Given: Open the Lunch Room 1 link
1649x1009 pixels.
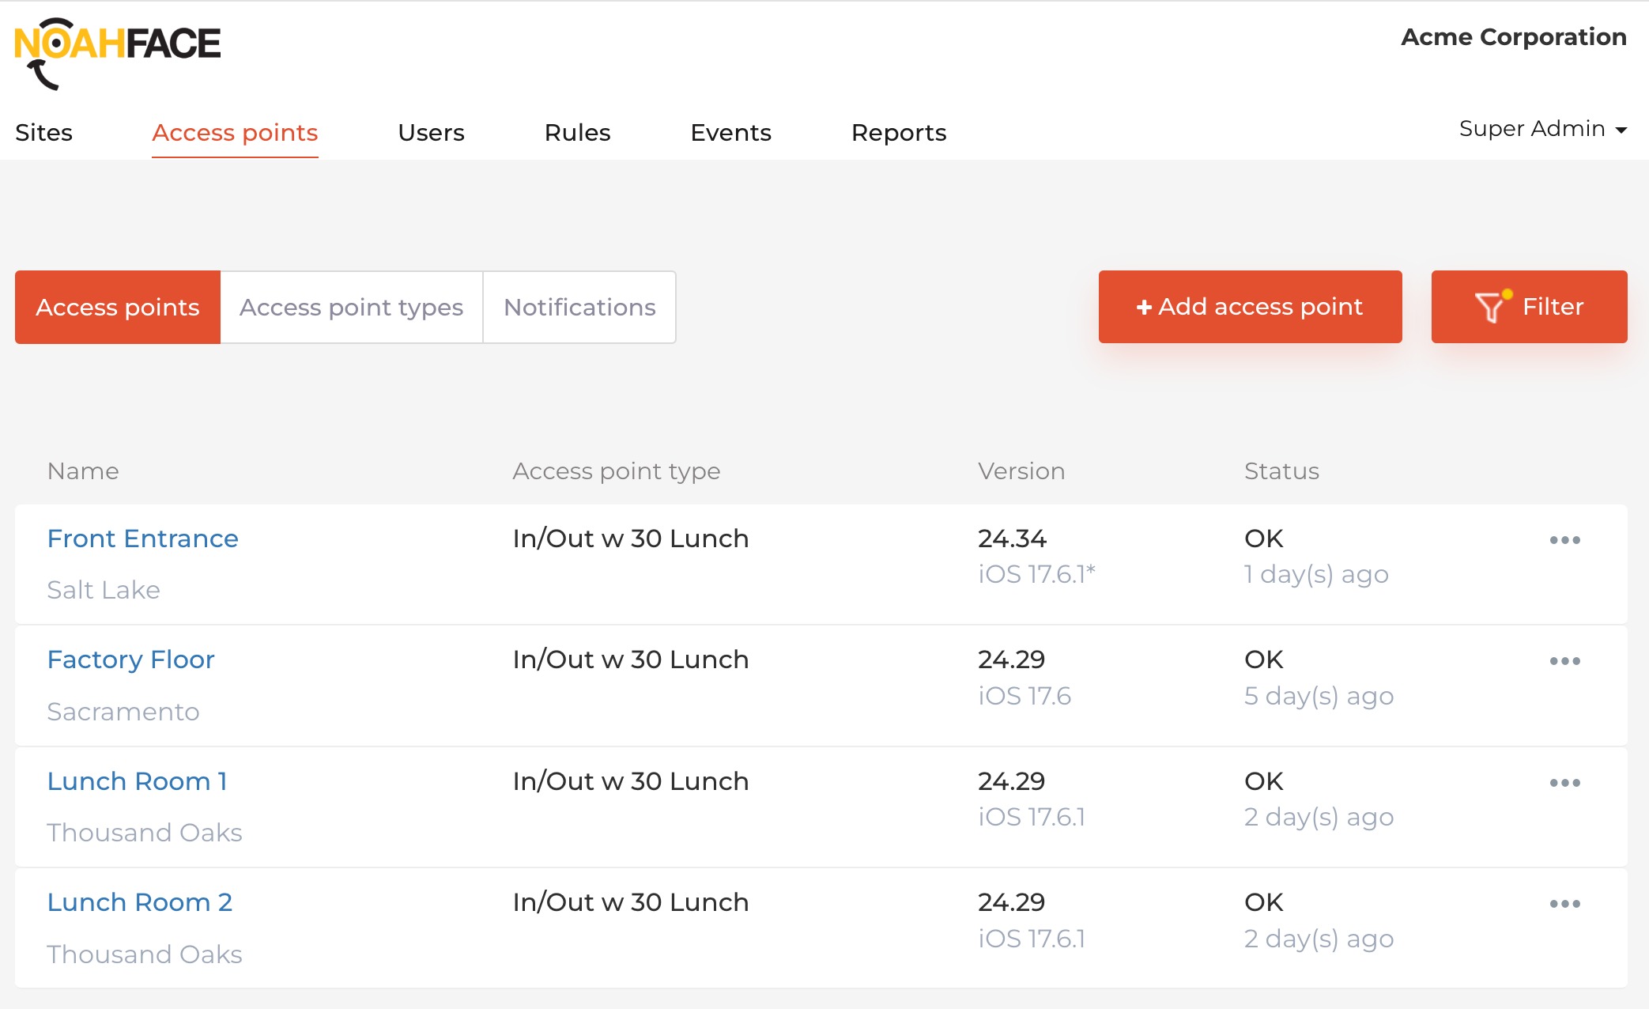Looking at the screenshot, I should click(x=138, y=781).
